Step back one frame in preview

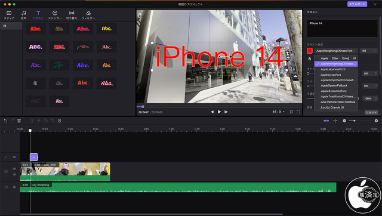pos(212,112)
